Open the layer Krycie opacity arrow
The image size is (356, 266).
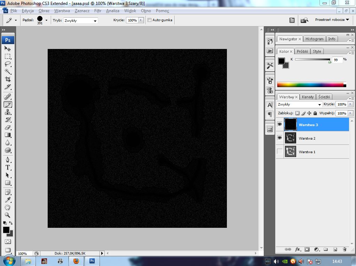[x=350, y=104]
